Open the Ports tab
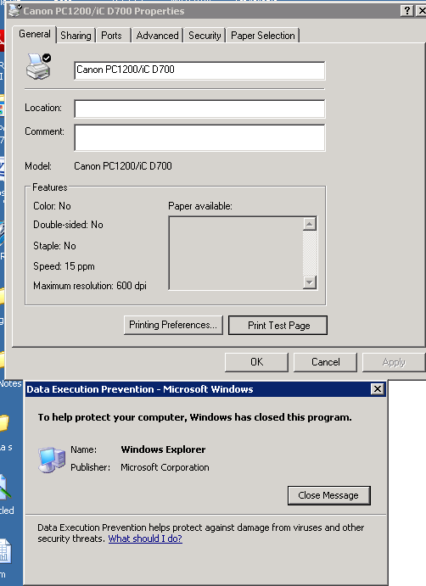426x586 pixels. (111, 36)
